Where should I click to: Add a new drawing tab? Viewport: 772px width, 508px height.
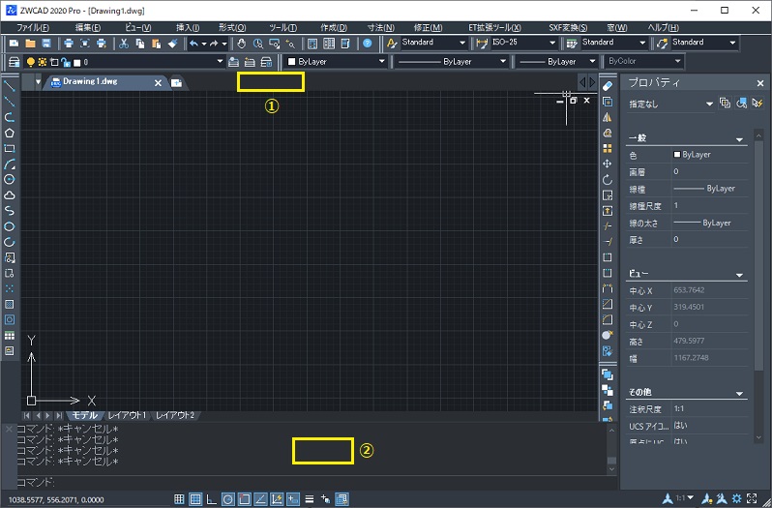[176, 82]
